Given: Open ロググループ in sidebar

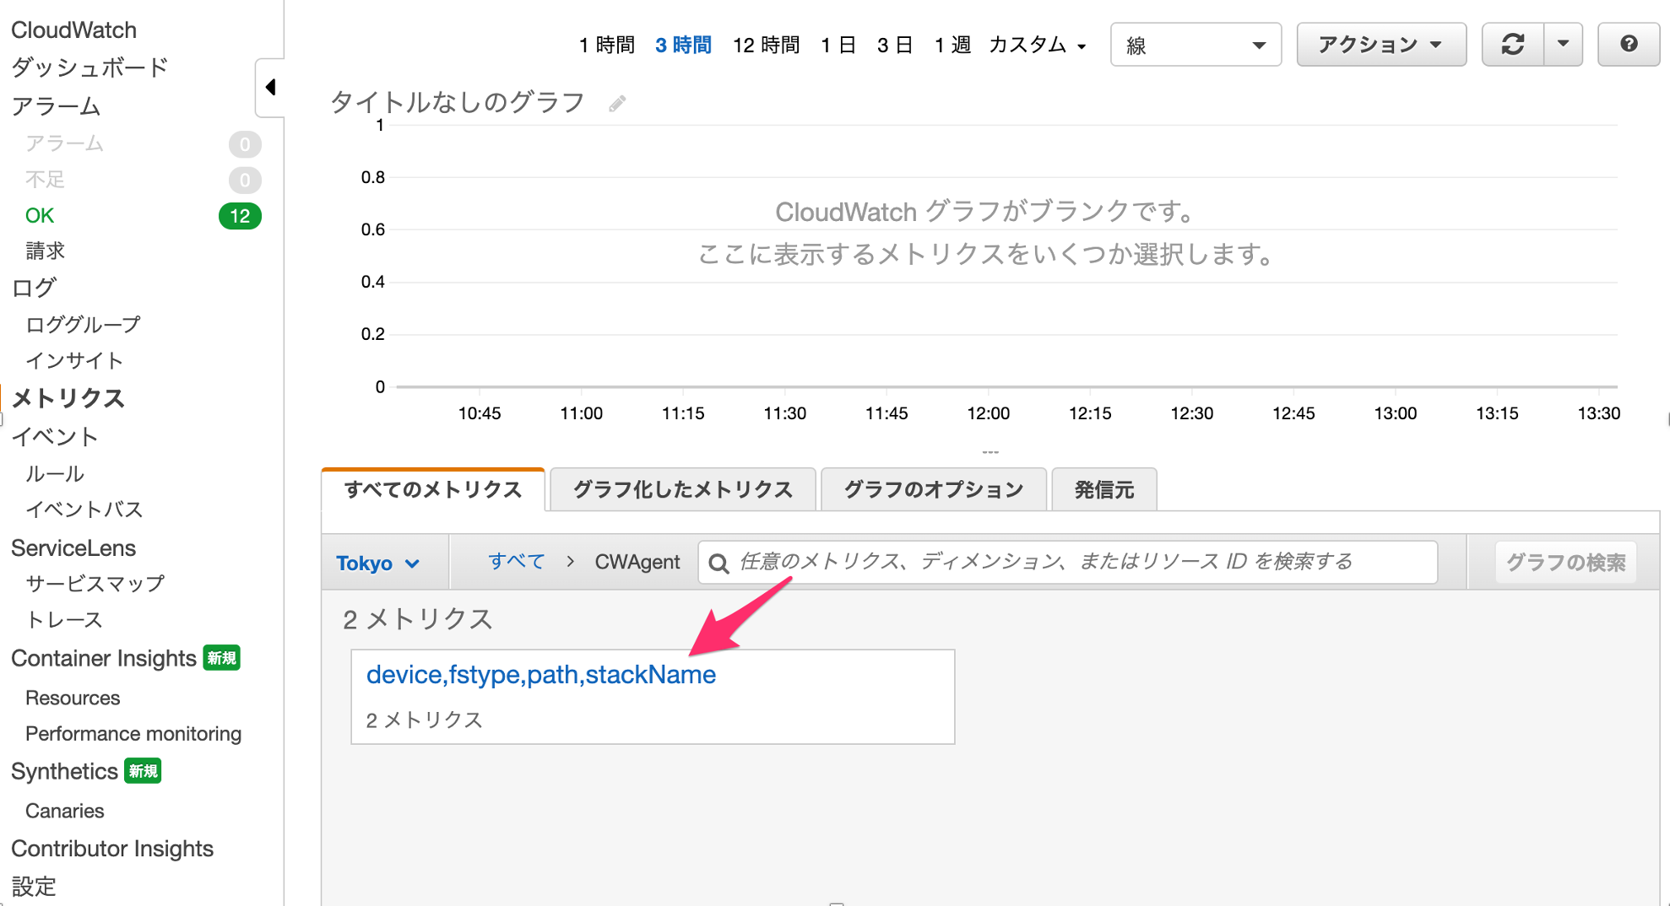Looking at the screenshot, I should coord(83,325).
